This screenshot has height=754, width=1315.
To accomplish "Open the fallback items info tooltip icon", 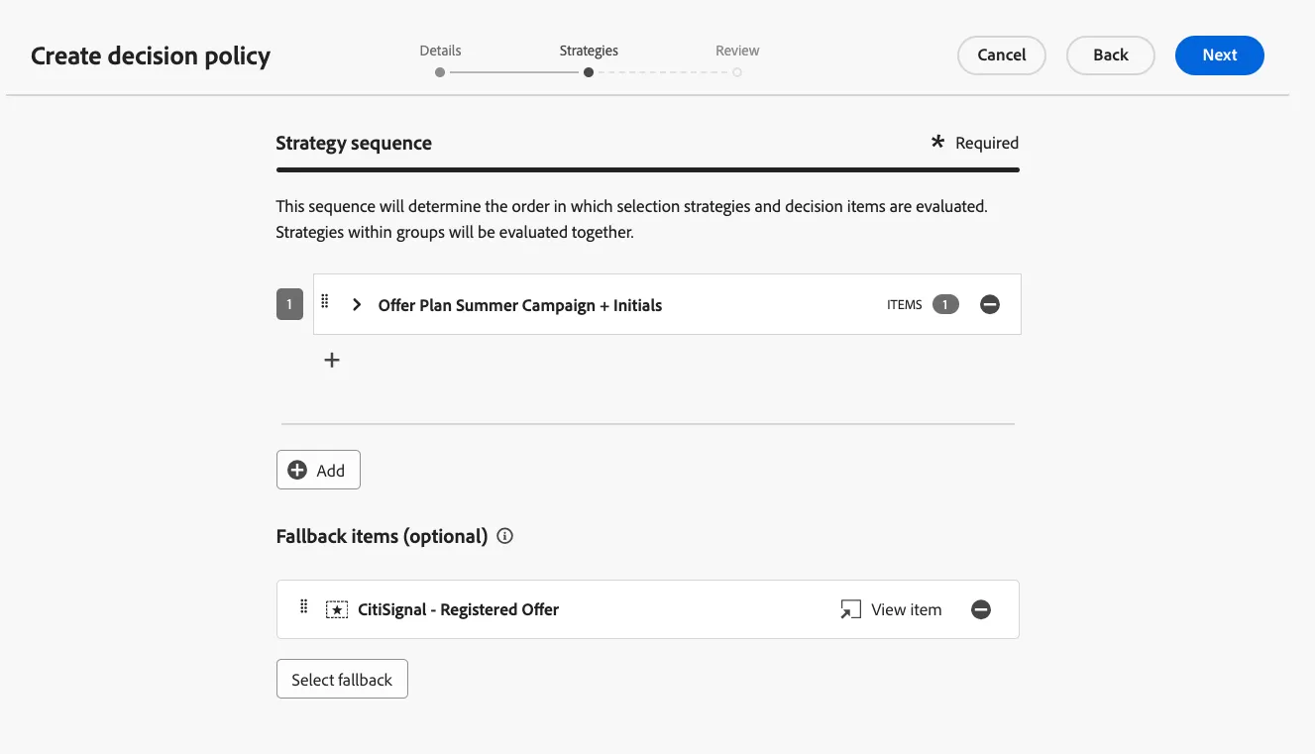I will tap(505, 536).
